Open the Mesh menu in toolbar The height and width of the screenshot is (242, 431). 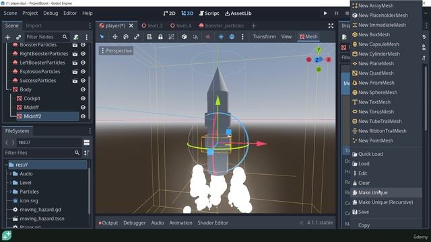point(308,37)
